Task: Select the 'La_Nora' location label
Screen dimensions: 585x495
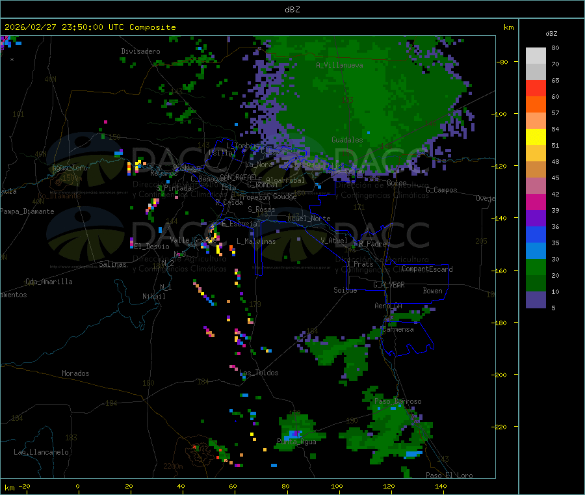Action: click(x=259, y=165)
